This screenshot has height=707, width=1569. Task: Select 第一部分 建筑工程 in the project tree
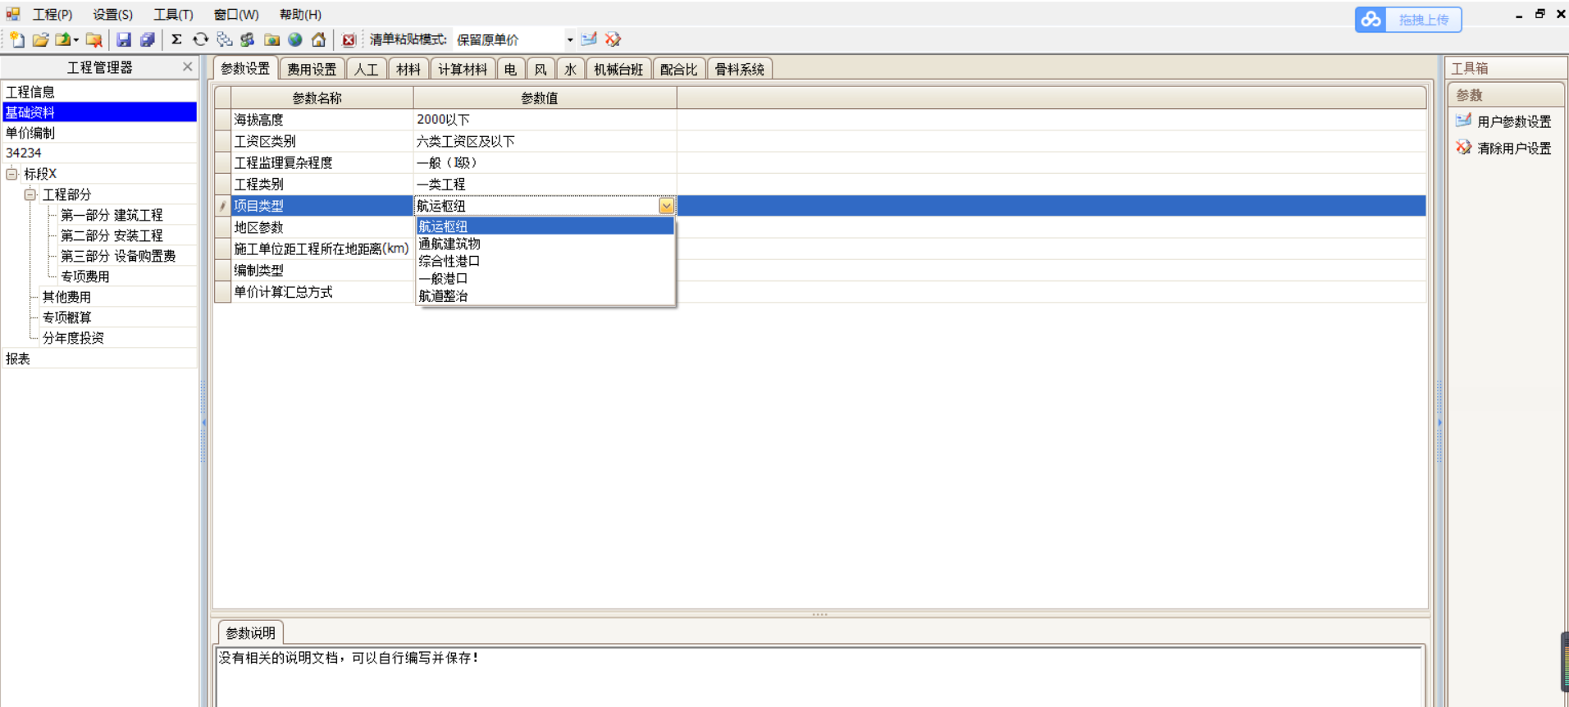[112, 215]
